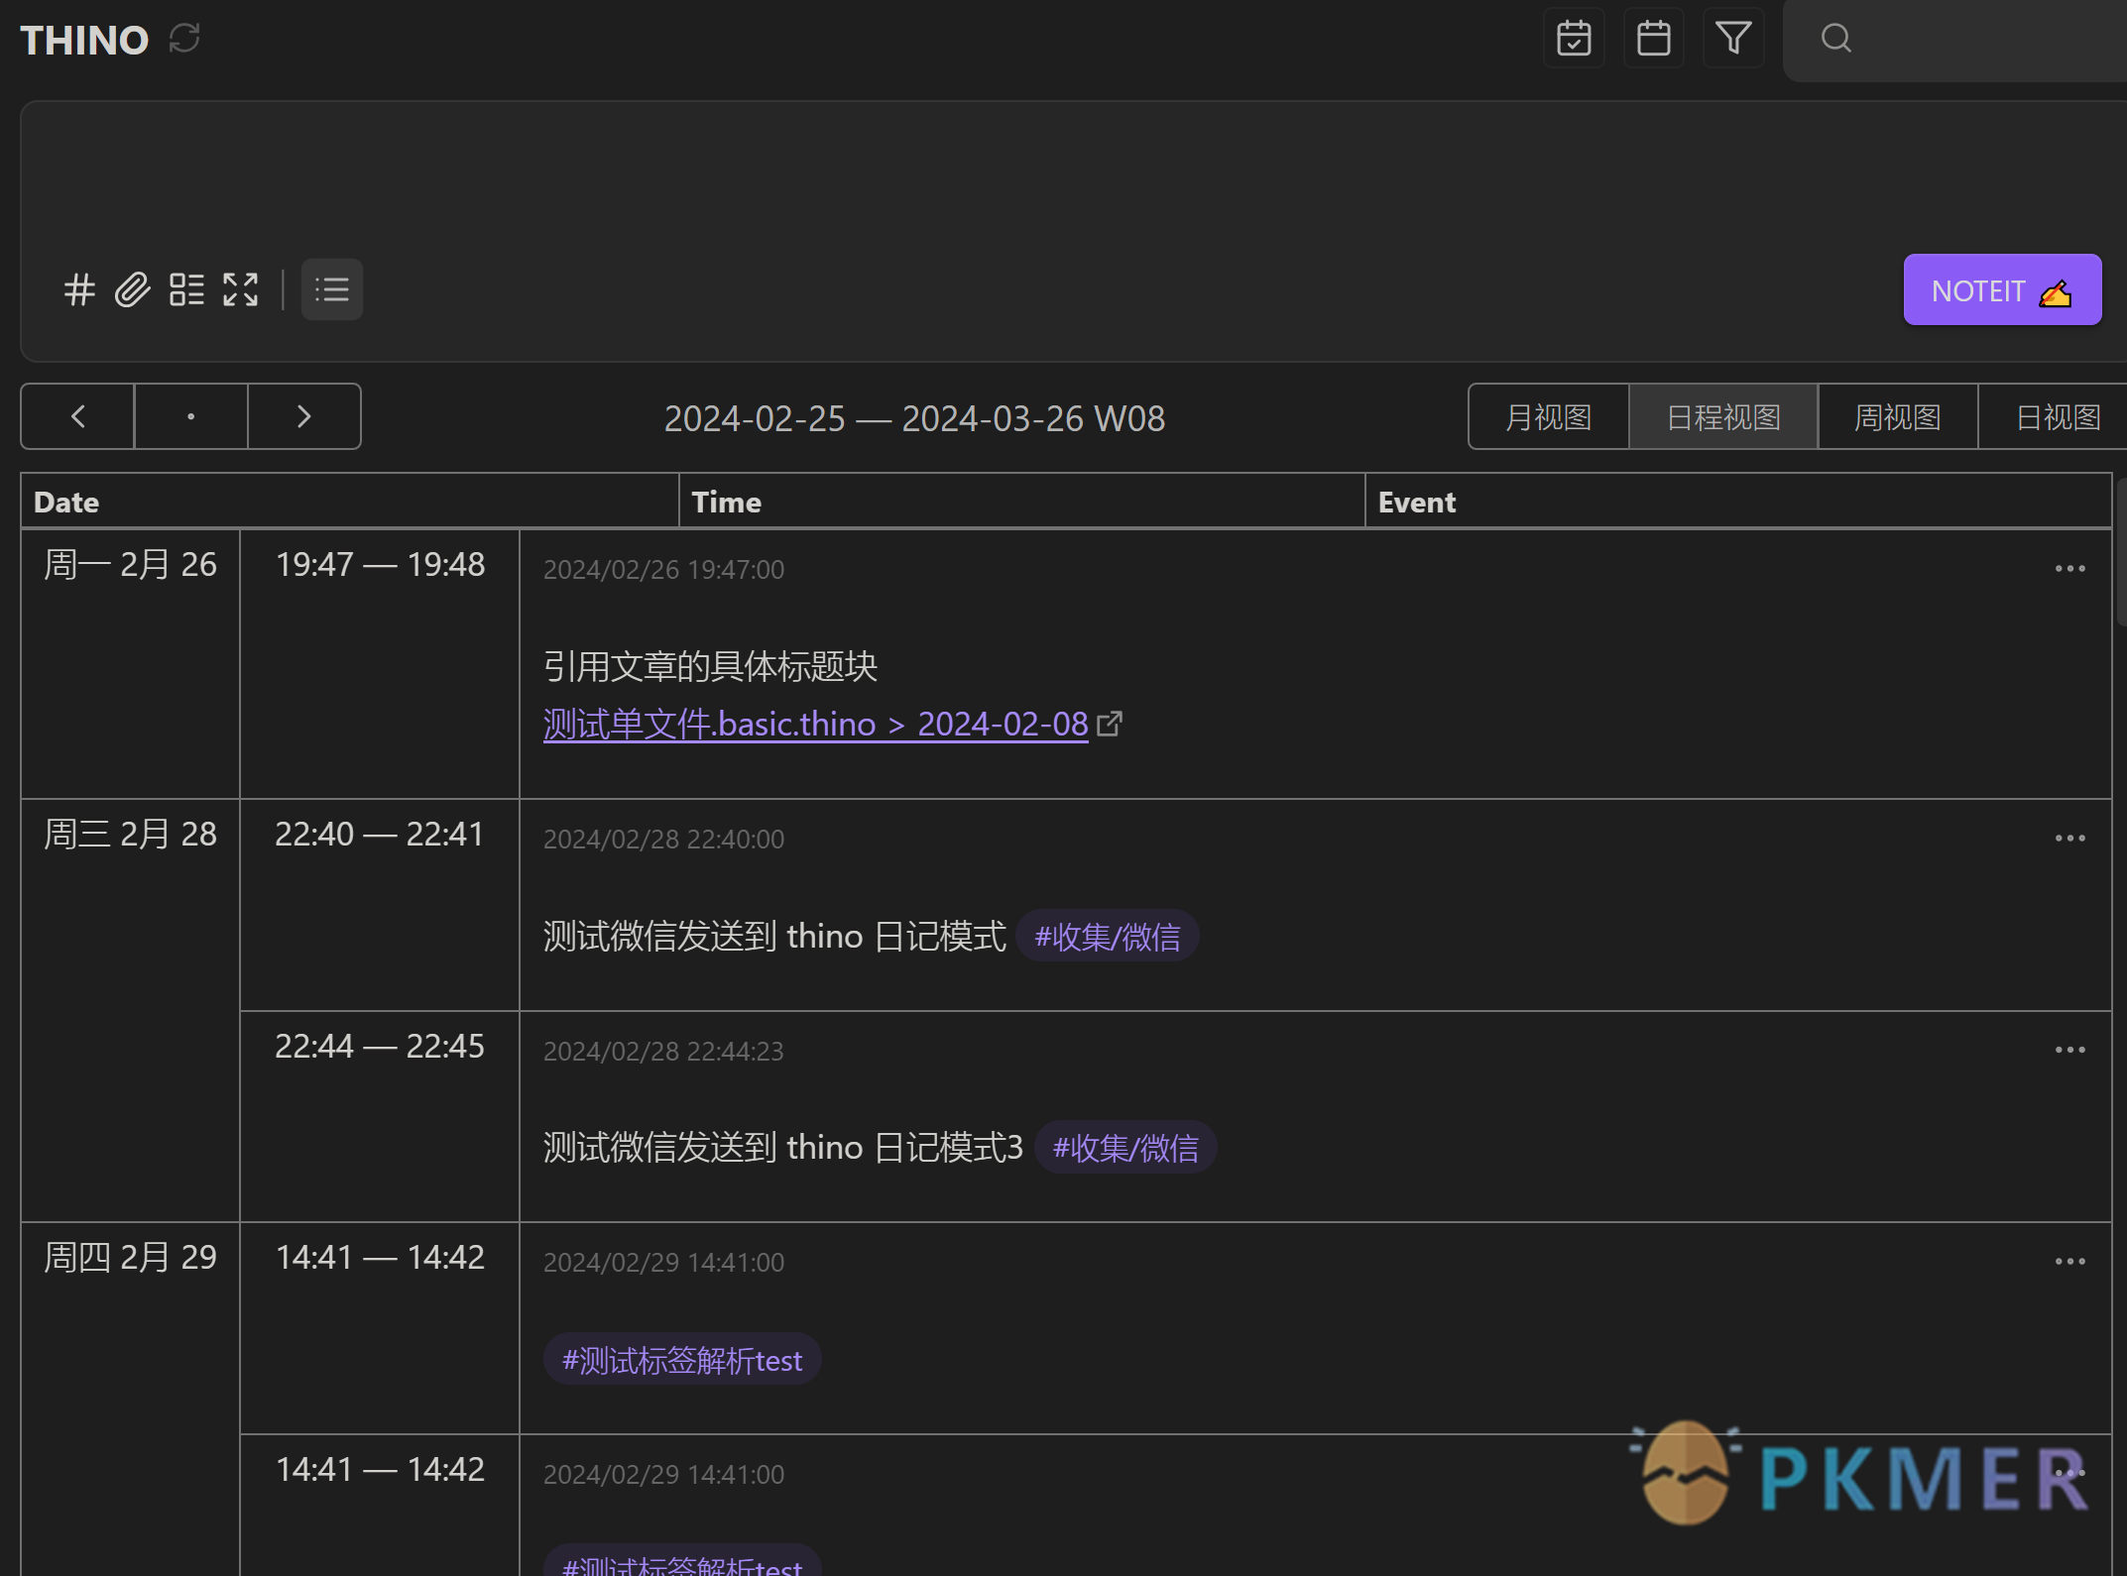Viewport: 2127px width, 1576px height.
Task: Select the 周四 2月 29 date cell
Action: click(130, 1400)
